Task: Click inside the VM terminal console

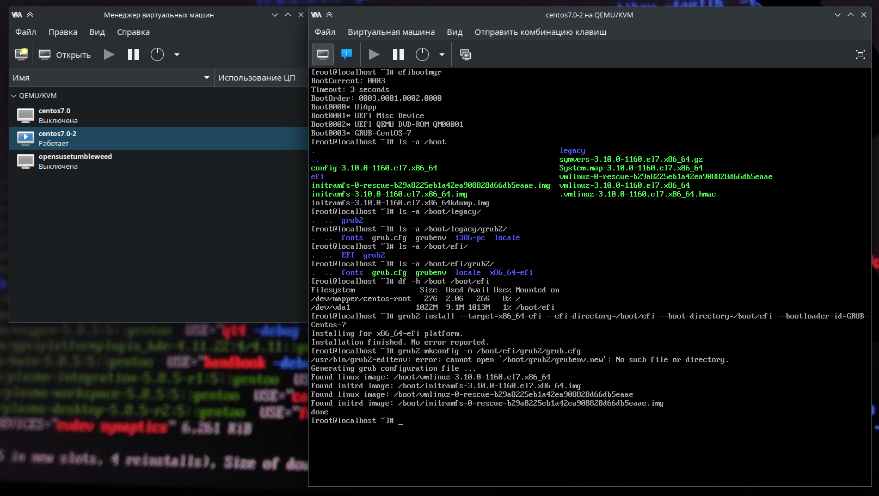Action: tap(590, 277)
